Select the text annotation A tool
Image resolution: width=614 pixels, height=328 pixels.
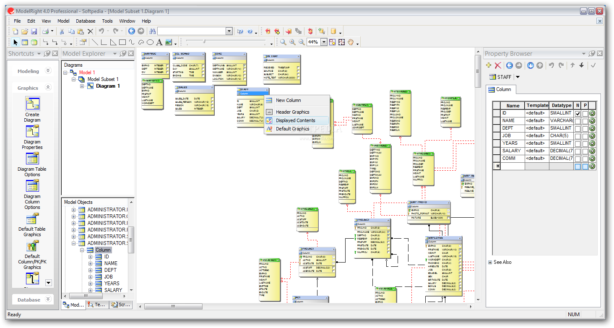click(x=159, y=42)
